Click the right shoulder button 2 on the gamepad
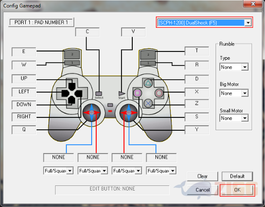This screenshot has width=265, height=207. [148, 55]
